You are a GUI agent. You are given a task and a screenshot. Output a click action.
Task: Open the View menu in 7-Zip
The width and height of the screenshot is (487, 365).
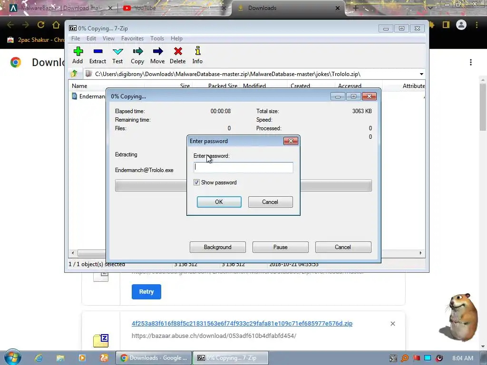pos(108,38)
